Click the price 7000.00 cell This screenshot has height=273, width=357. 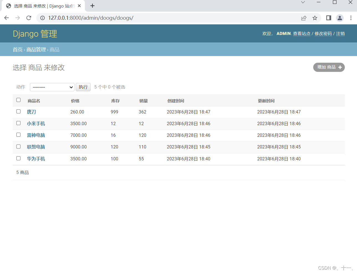(x=78, y=135)
